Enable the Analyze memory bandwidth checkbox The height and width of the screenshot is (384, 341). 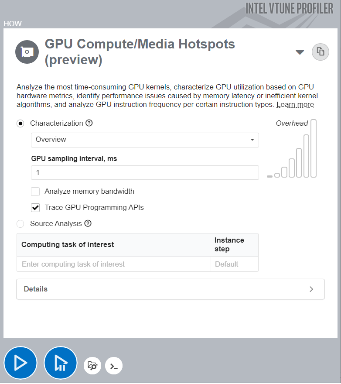pyautogui.click(x=35, y=192)
